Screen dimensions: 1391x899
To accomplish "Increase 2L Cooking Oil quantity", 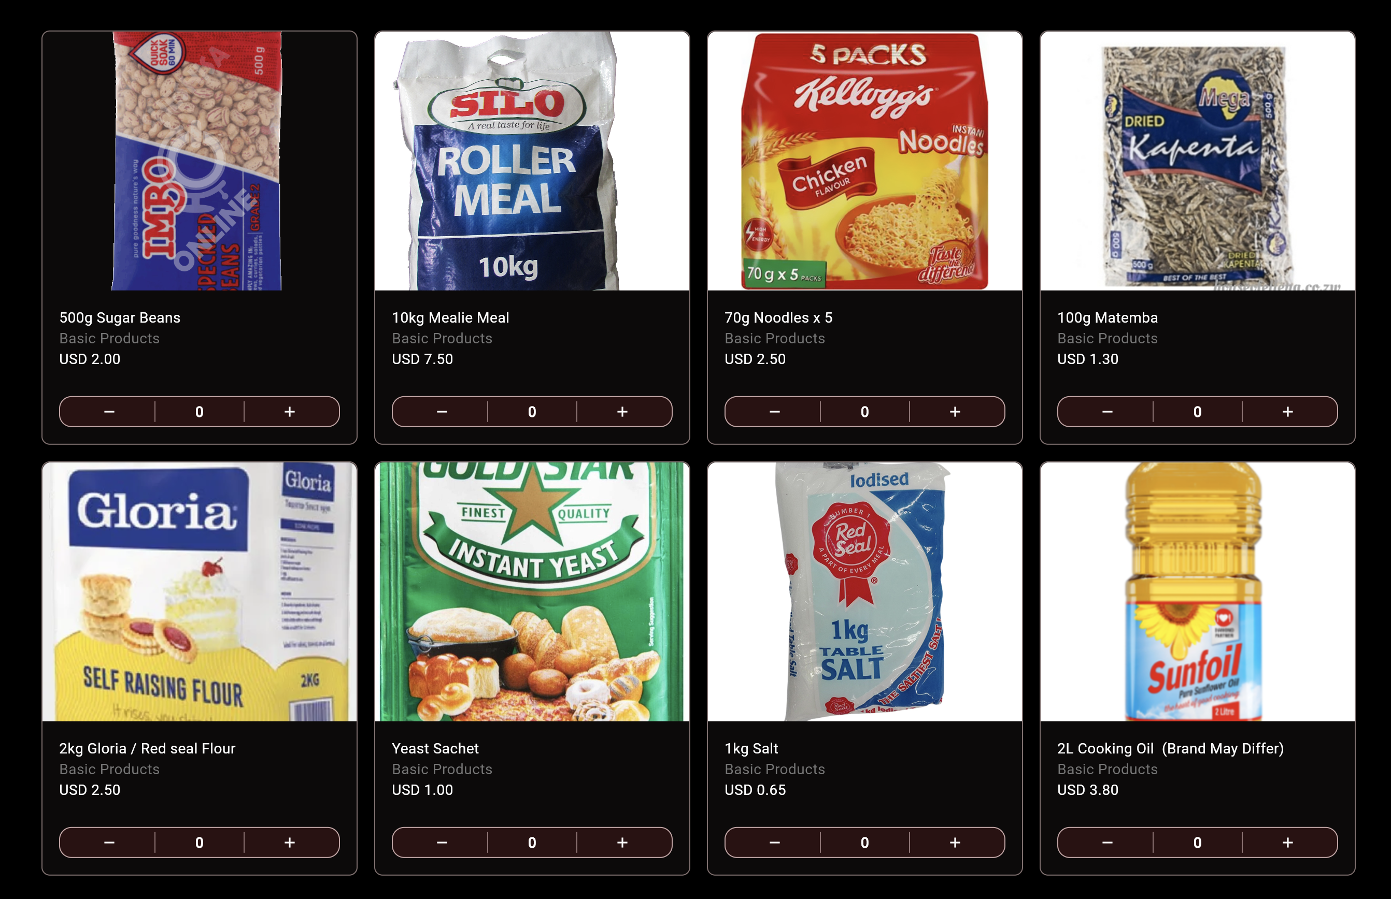I will [x=1287, y=843].
